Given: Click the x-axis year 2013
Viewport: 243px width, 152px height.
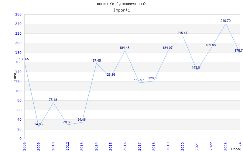Looking at the screenshot, I should 82,147.
